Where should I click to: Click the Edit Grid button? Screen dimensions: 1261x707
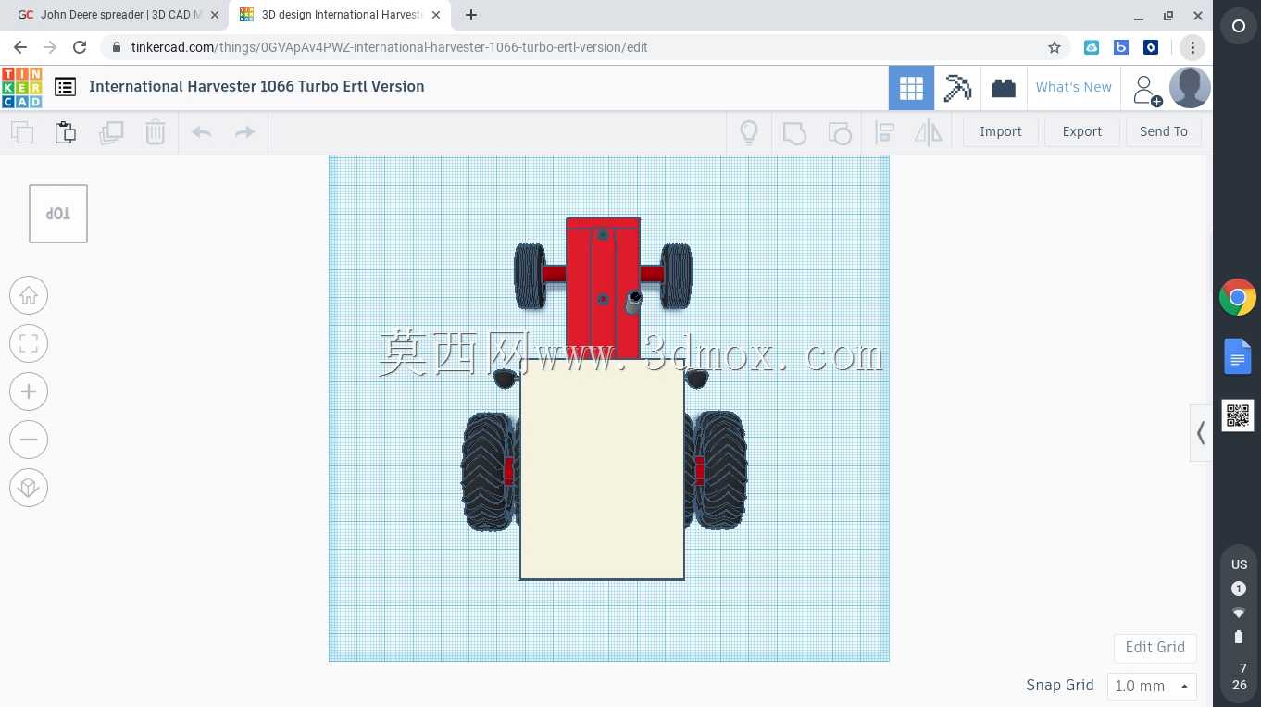[1155, 648]
